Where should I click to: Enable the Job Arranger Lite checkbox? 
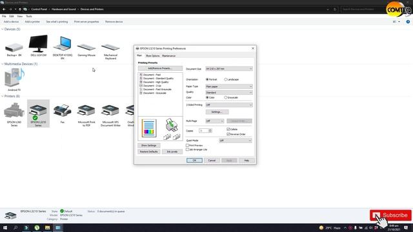[187, 150]
